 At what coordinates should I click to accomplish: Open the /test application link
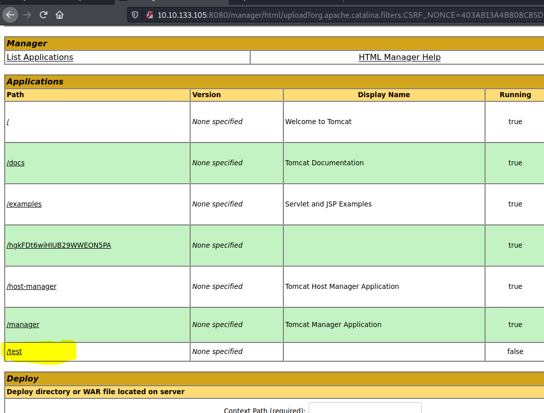(x=14, y=351)
